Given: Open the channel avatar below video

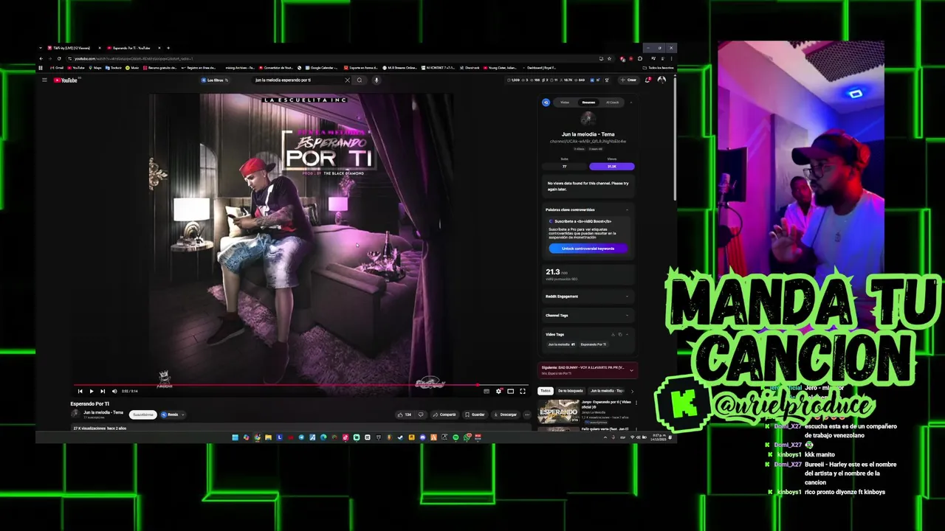Looking at the screenshot, I should click(x=75, y=414).
